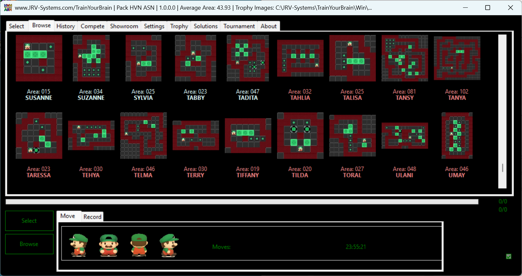Select the TIFFANY puzzle thumbnail

(x=248, y=135)
